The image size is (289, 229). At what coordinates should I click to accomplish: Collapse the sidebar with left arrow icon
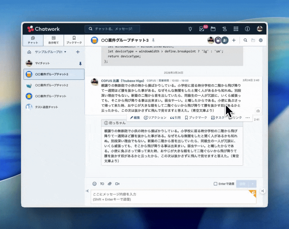87,191
